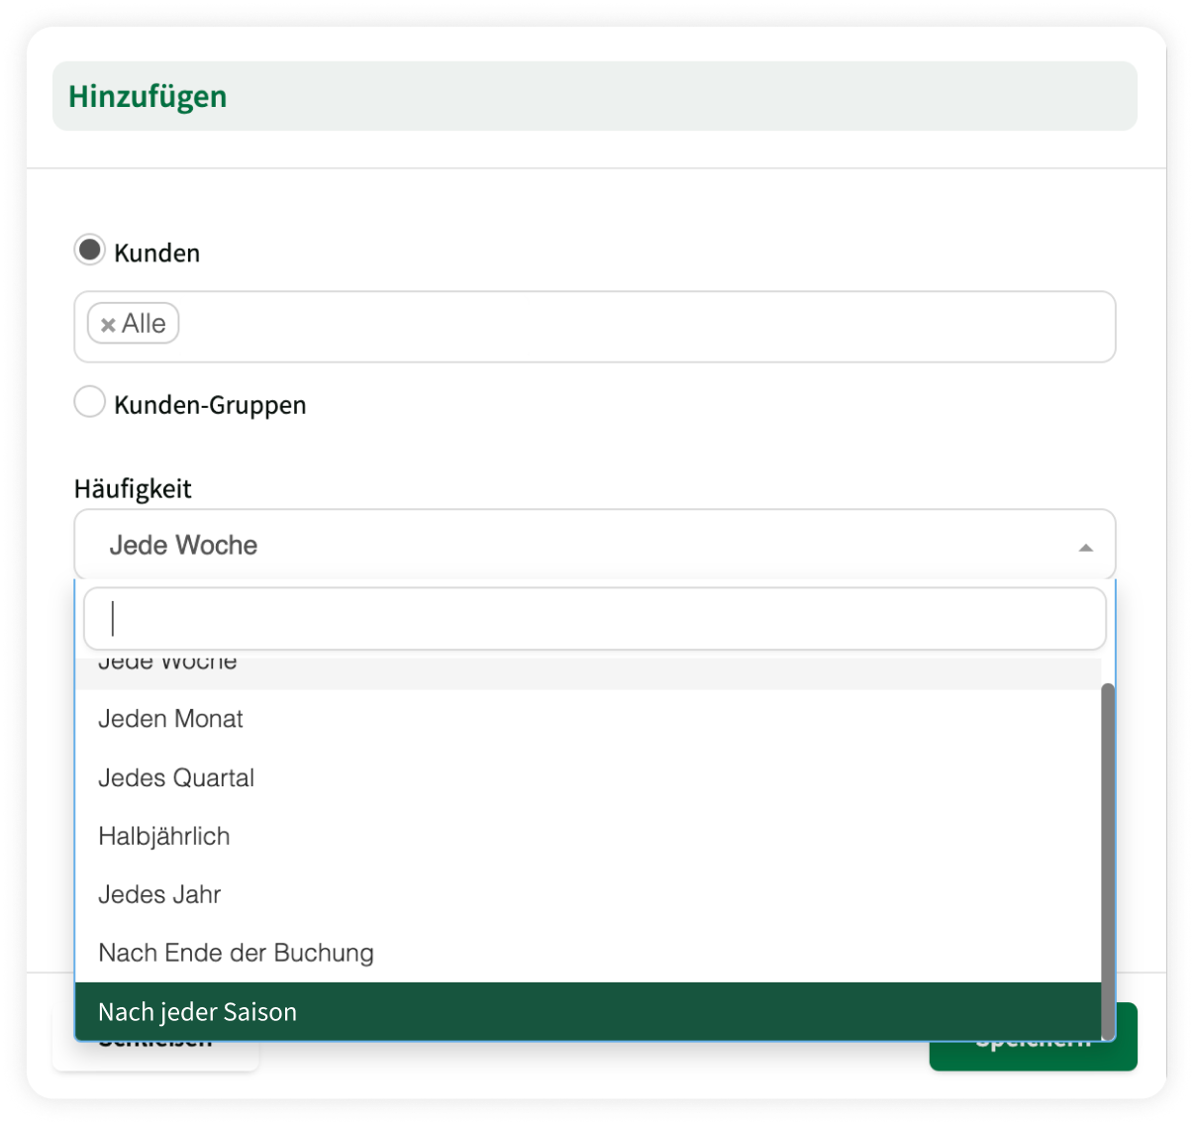
Task: Click the dropdown list's vertical scrollbar
Action: click(x=1108, y=852)
